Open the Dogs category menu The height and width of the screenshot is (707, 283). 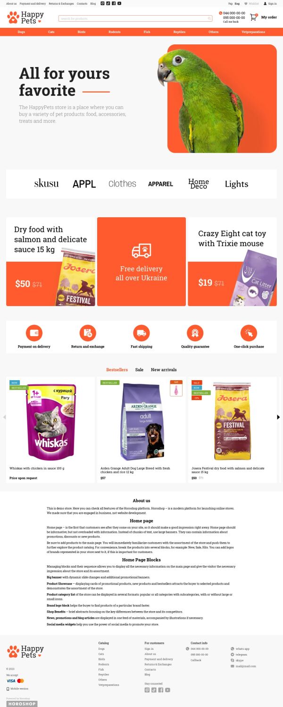pyautogui.click(x=21, y=32)
